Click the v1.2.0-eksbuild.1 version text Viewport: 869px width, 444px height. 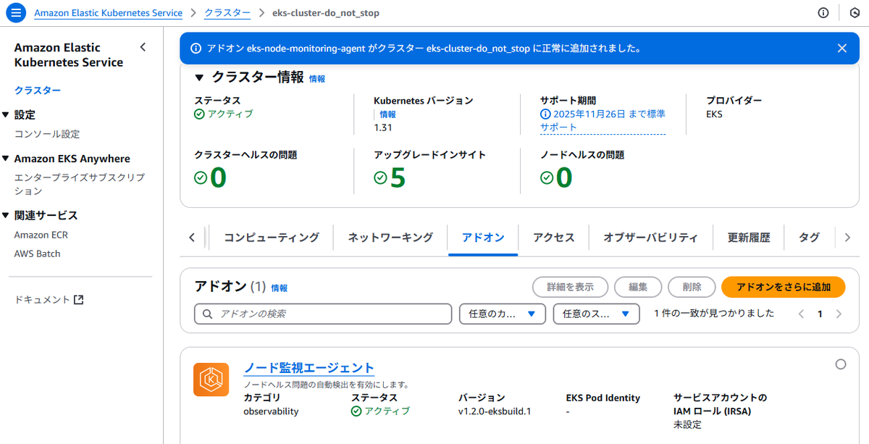(x=495, y=411)
